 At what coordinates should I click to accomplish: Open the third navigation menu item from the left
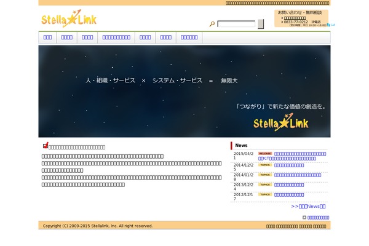pyautogui.click(x=87, y=37)
